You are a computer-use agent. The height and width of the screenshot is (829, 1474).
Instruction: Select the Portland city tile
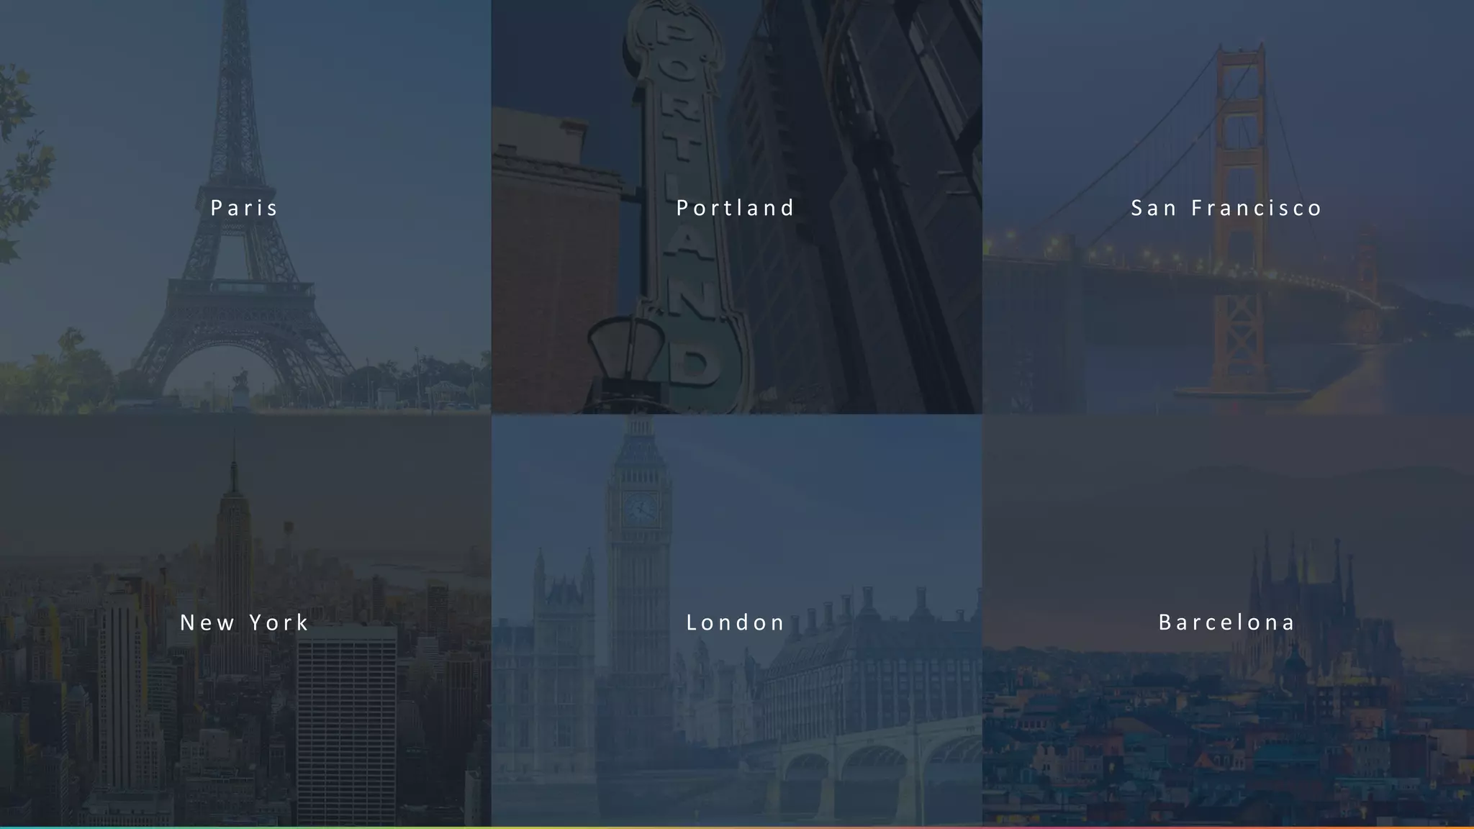pyautogui.click(x=736, y=207)
